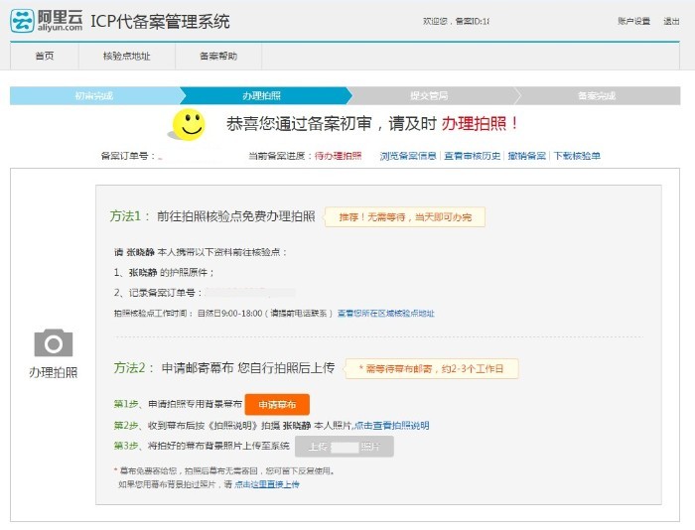Open the 备案帮助 tab
This screenshot has width=695, height=530.
(217, 57)
